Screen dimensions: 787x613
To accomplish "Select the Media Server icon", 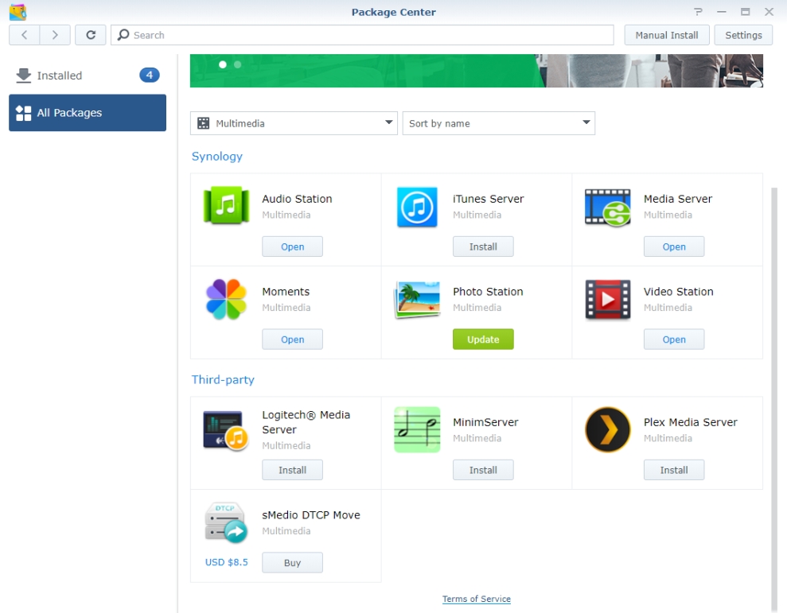I will point(608,207).
